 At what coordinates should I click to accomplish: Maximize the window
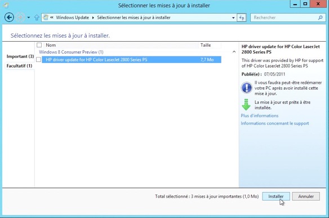click(x=305, y=4)
